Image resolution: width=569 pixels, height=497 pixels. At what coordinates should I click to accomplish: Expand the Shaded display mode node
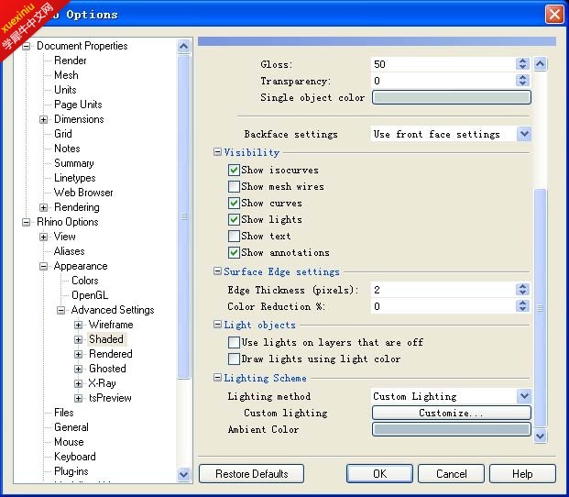[x=79, y=339]
